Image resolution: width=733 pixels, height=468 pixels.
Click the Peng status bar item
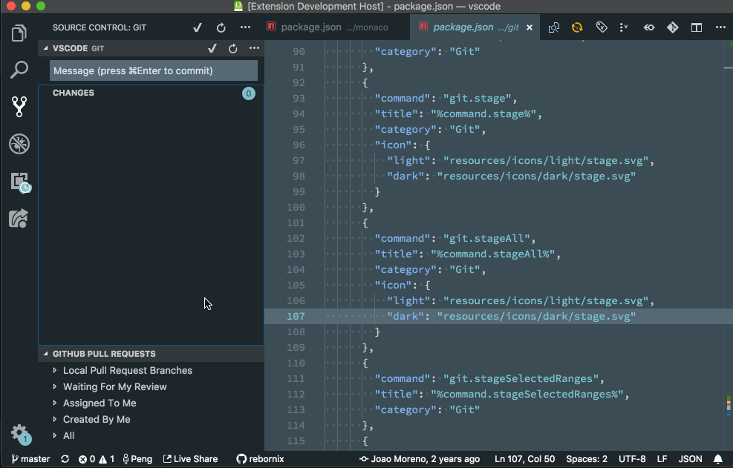[137, 459]
